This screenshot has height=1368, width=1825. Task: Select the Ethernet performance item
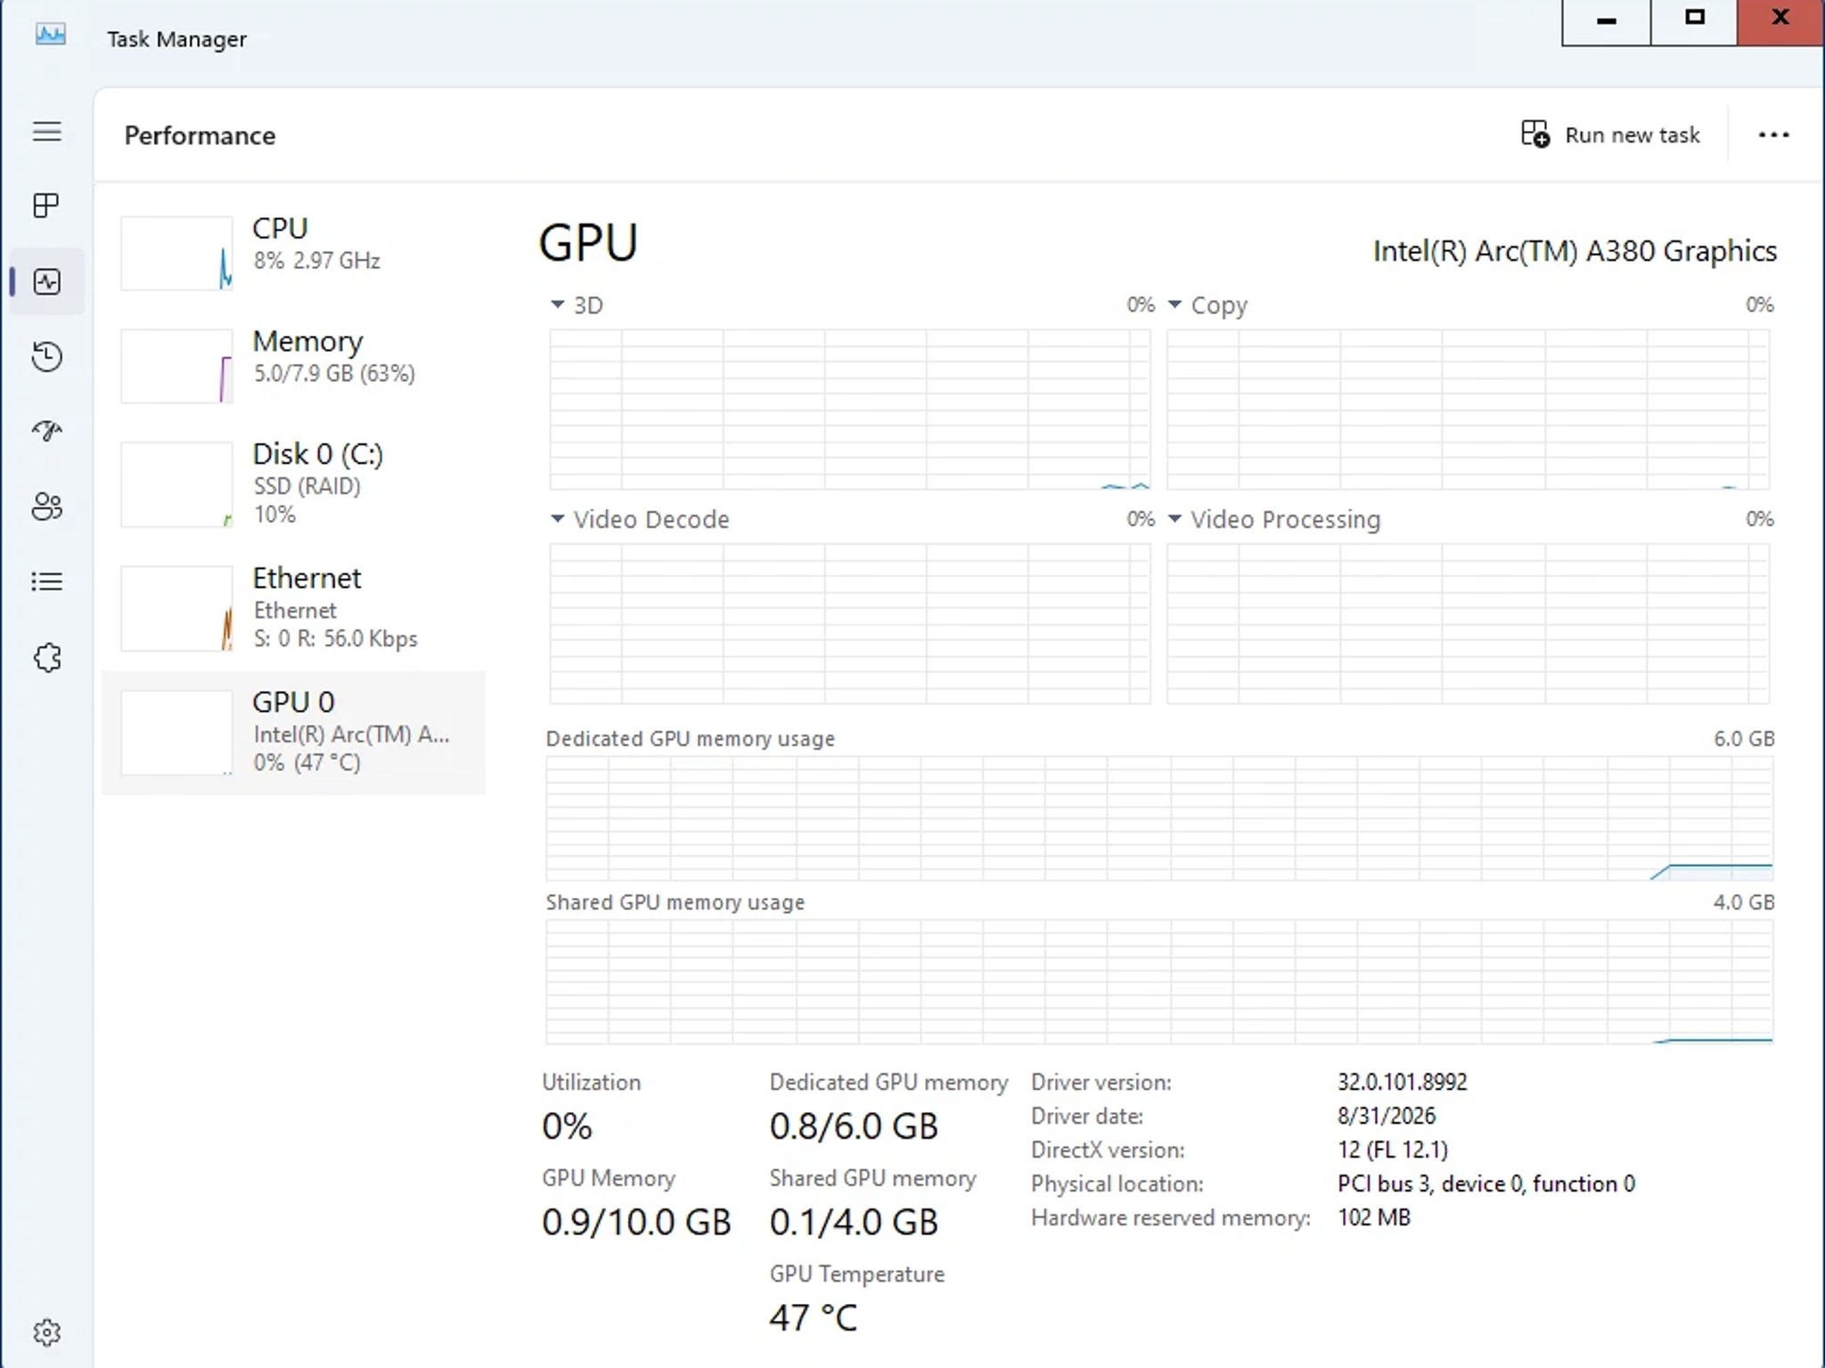pos(294,608)
